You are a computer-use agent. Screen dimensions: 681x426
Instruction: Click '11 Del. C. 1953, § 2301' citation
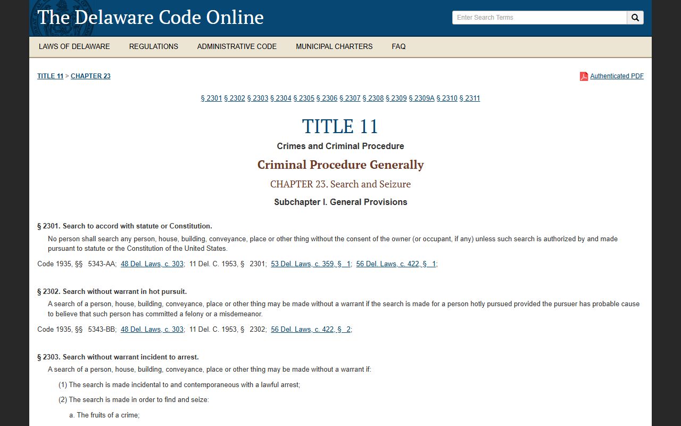point(228,264)
